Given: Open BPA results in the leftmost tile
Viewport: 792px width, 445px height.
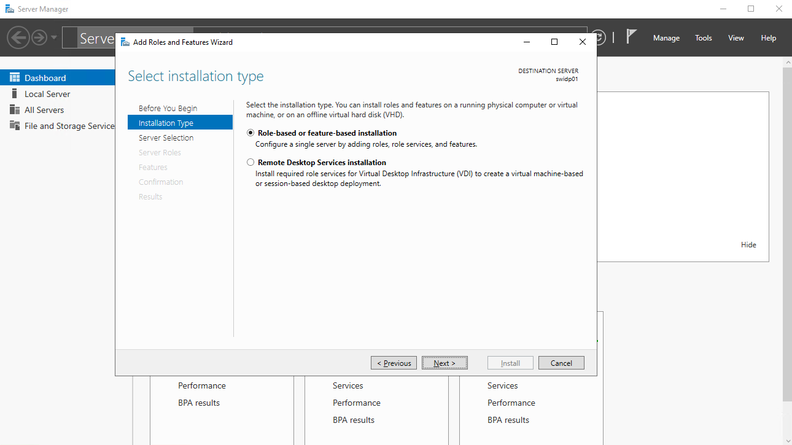Looking at the screenshot, I should pos(199,403).
